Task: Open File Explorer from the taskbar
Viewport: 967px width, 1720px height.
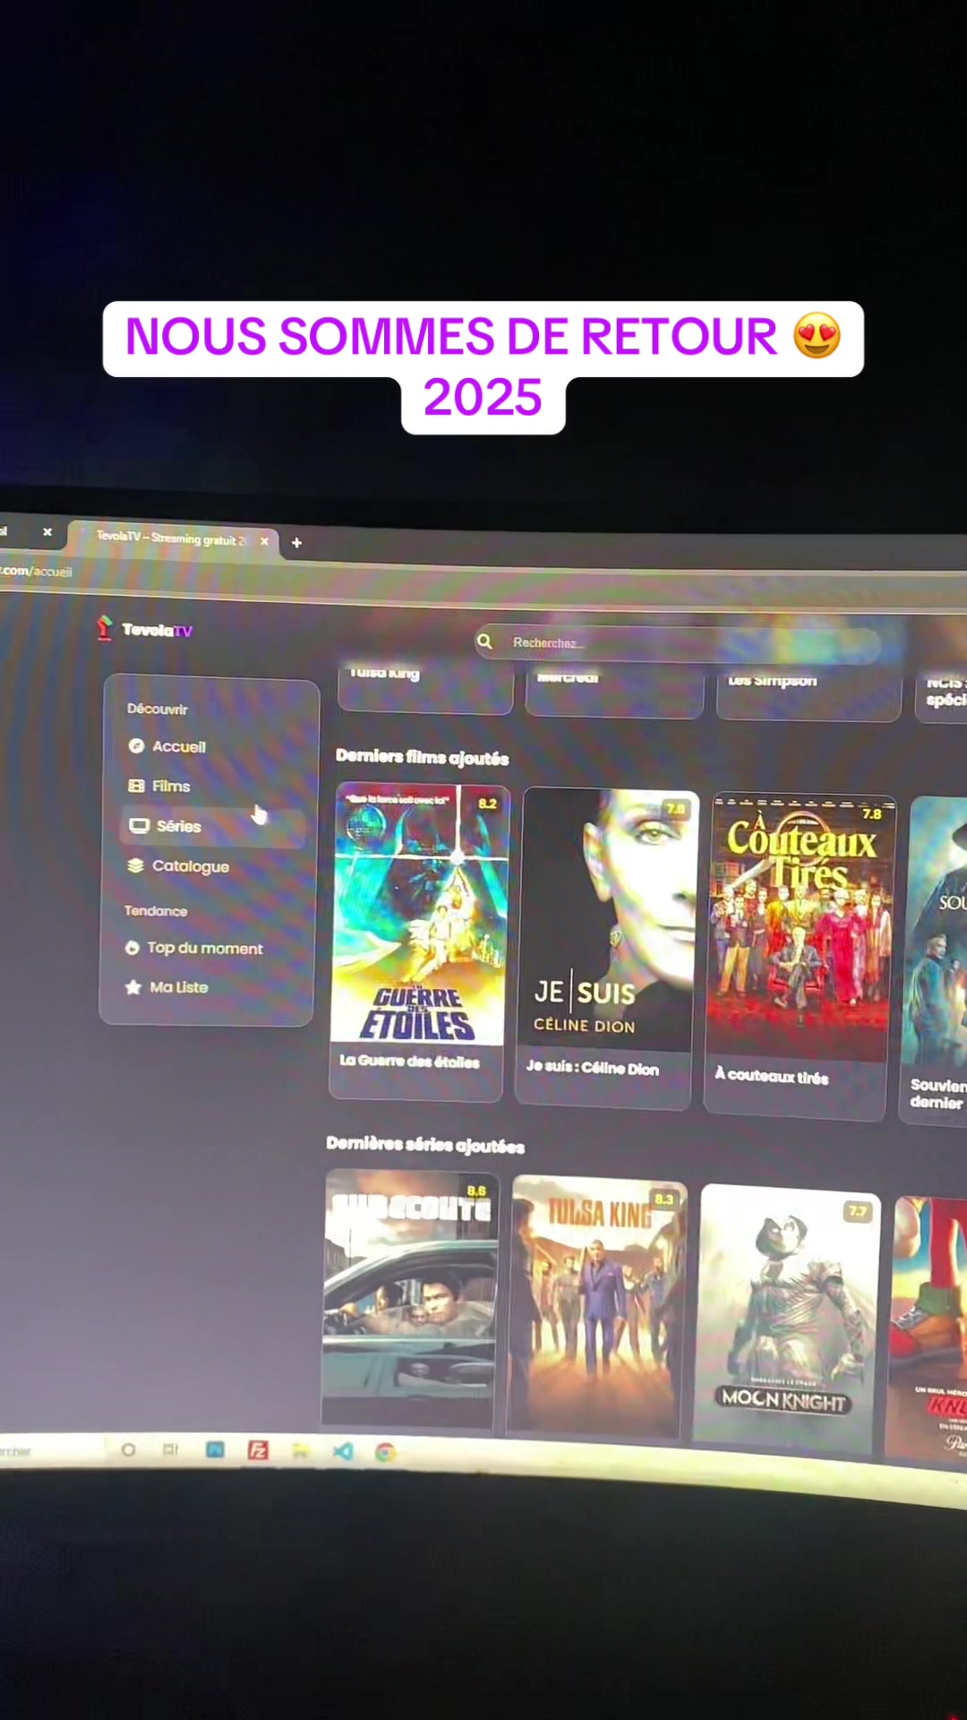Action: click(301, 1451)
